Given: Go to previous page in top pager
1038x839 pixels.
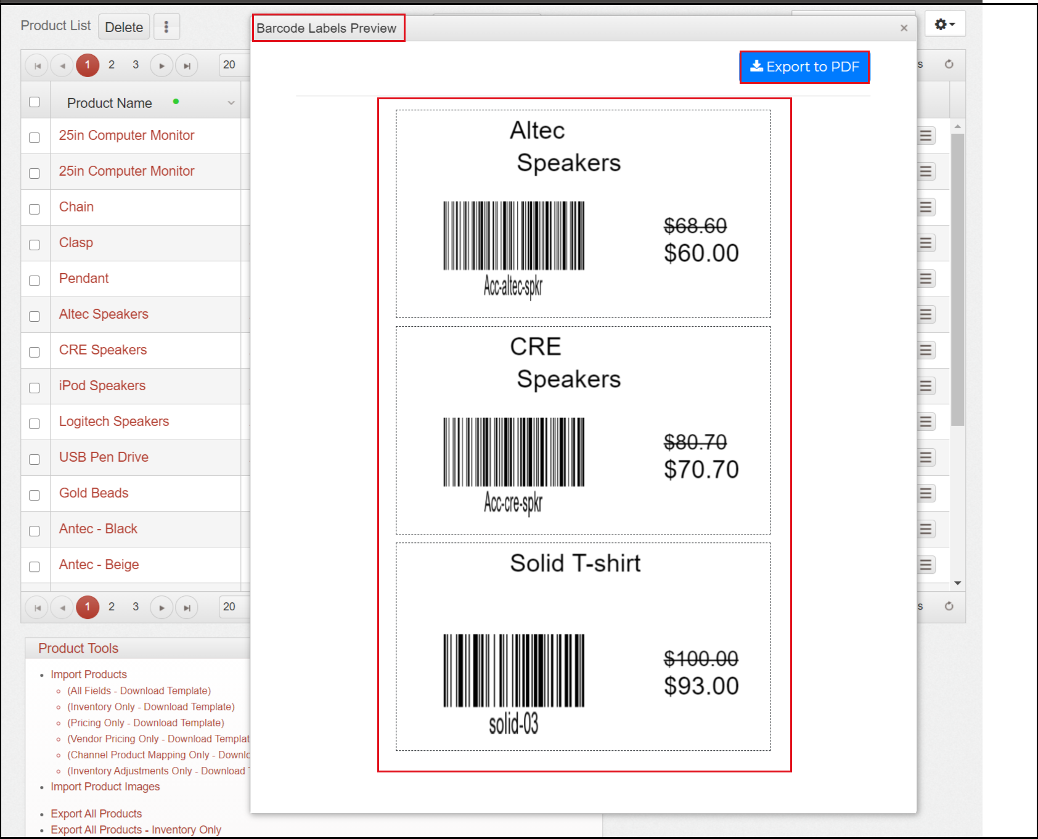Looking at the screenshot, I should click(x=62, y=65).
